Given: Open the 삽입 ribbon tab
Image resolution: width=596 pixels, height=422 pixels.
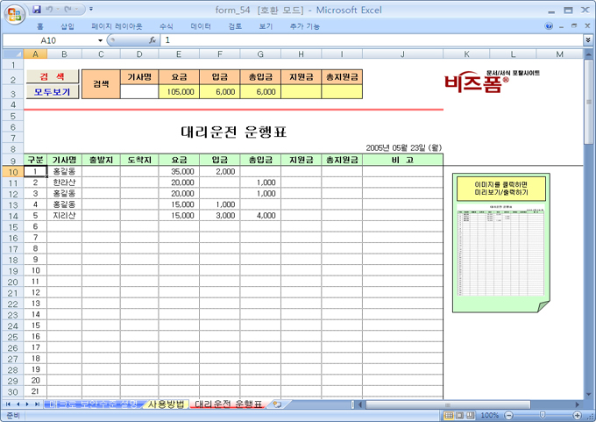Looking at the screenshot, I should click(x=67, y=26).
